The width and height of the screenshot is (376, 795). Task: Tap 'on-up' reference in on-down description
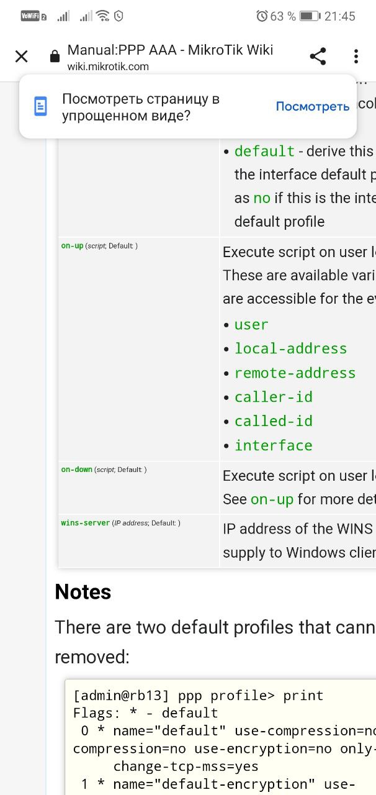pyautogui.click(x=272, y=499)
